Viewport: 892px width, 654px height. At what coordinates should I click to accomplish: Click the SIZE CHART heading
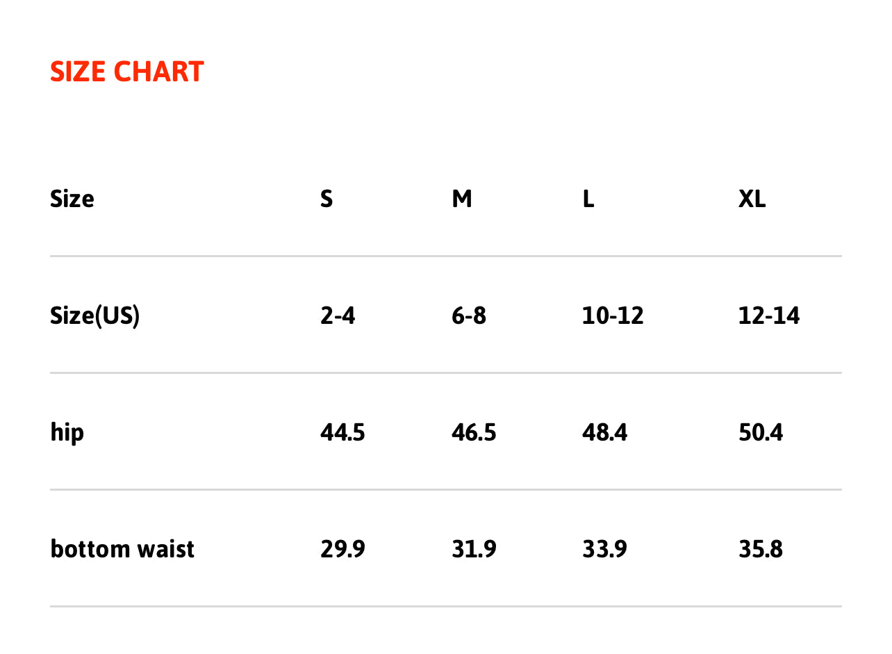point(127,72)
